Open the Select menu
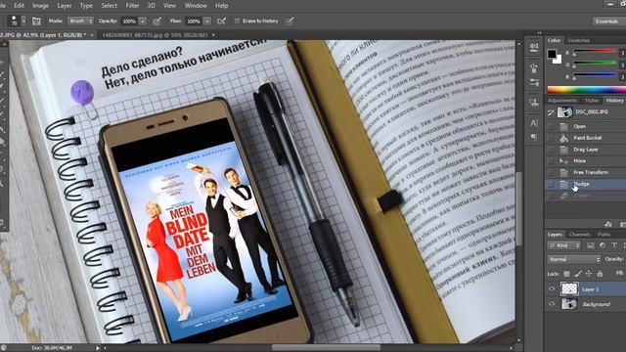This screenshot has width=626, height=352. [x=109, y=6]
